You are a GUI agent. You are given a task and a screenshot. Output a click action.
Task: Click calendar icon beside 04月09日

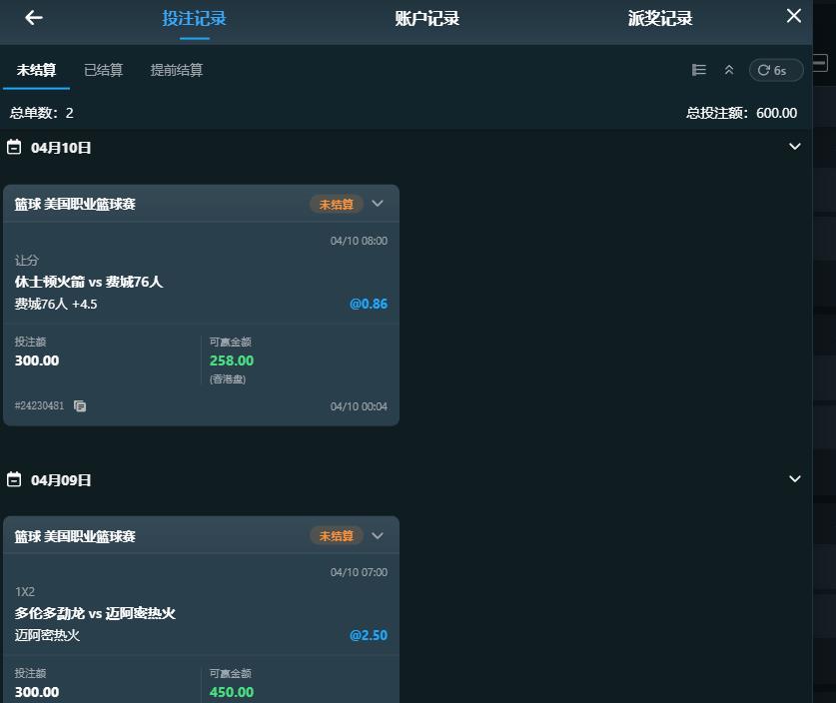click(14, 480)
